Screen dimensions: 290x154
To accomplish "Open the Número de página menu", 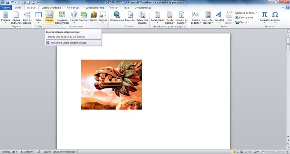I will (181, 18).
